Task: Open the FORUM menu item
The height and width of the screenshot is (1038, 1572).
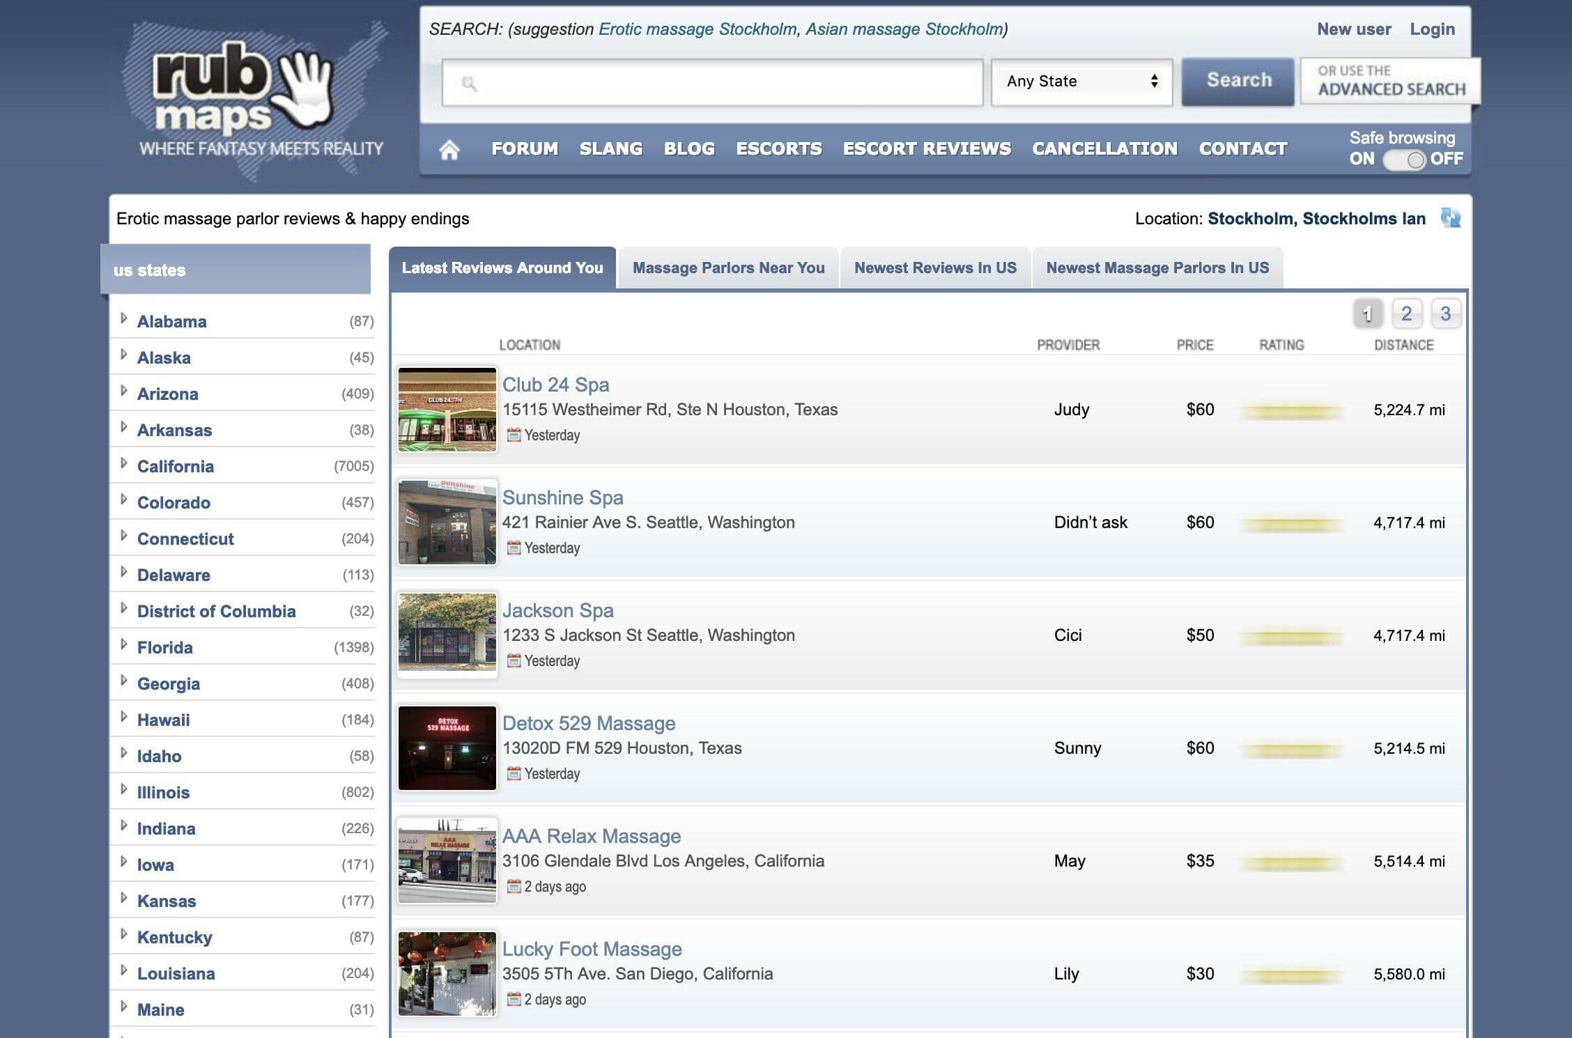Action: pyautogui.click(x=525, y=149)
